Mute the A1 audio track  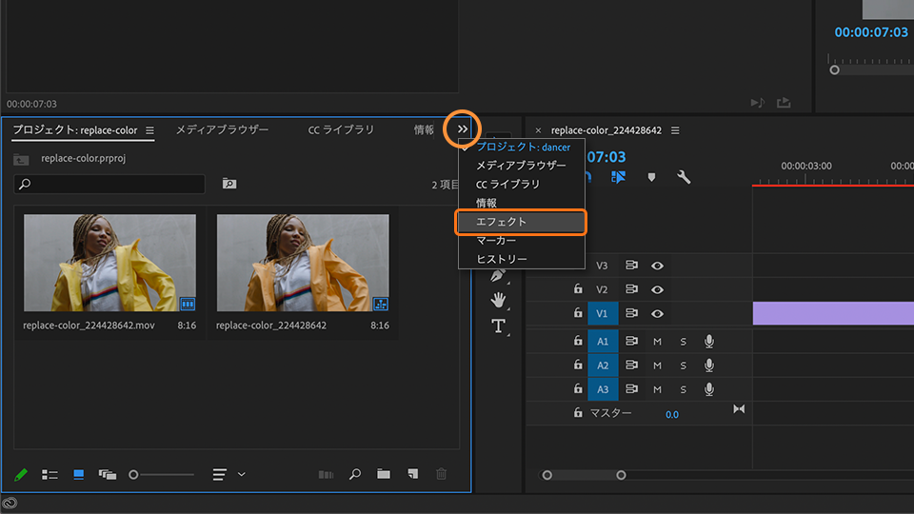coord(657,341)
